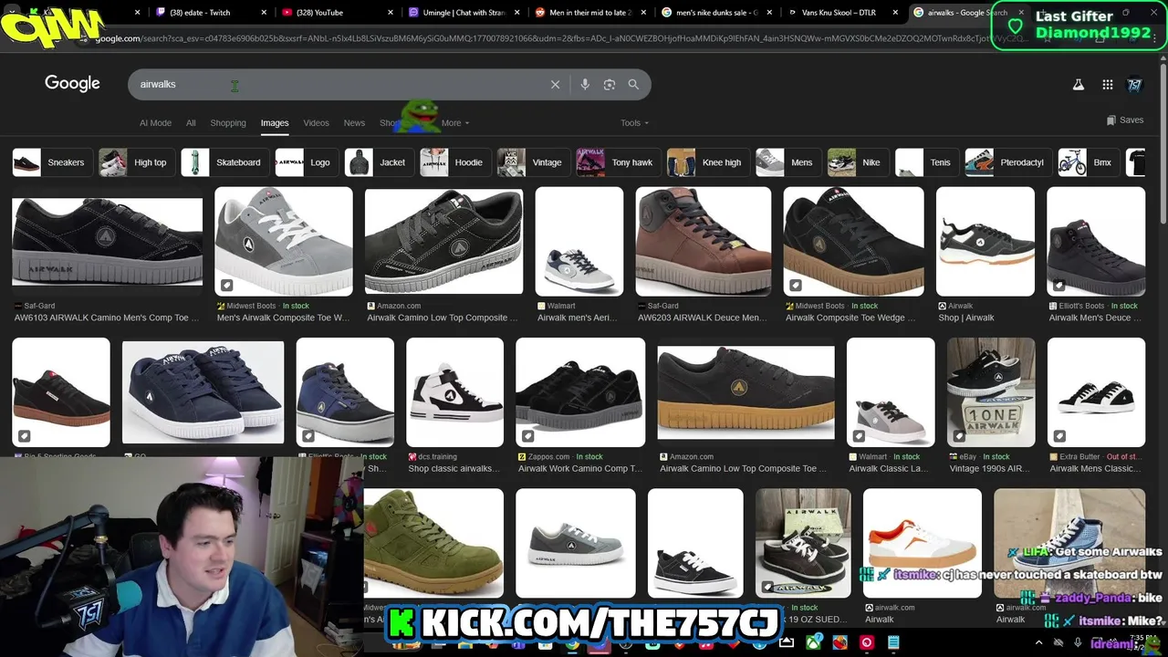Open the red circle app in taskbar

866,642
